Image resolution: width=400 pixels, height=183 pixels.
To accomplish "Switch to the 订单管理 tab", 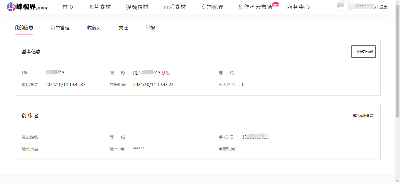I will 60,28.
